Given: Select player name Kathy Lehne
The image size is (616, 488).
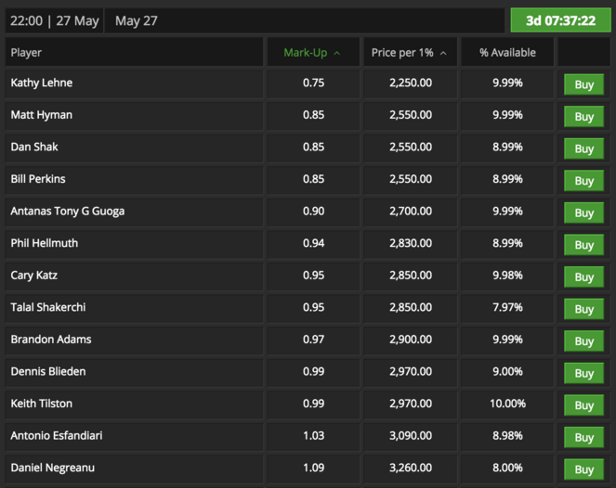Looking at the screenshot, I should click(41, 83).
